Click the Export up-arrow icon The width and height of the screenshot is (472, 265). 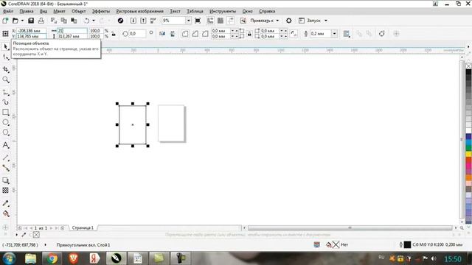tap(143, 21)
